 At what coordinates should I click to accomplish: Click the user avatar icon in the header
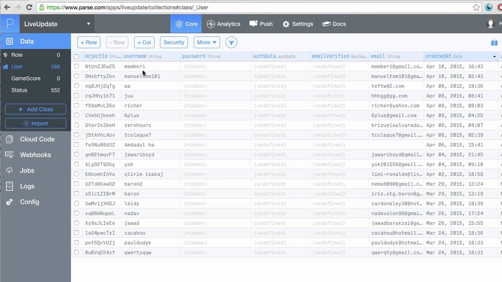coord(490,24)
